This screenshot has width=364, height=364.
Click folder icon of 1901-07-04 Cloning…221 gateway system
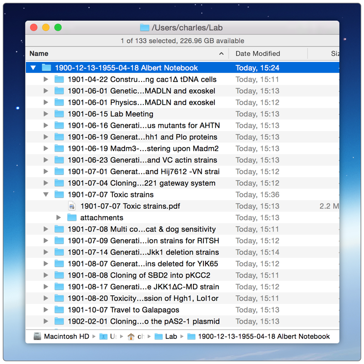pyautogui.click(x=59, y=183)
